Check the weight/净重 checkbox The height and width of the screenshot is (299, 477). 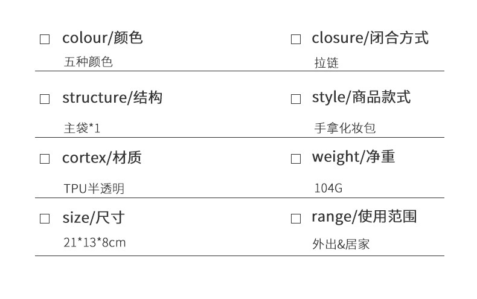pyautogui.click(x=296, y=159)
